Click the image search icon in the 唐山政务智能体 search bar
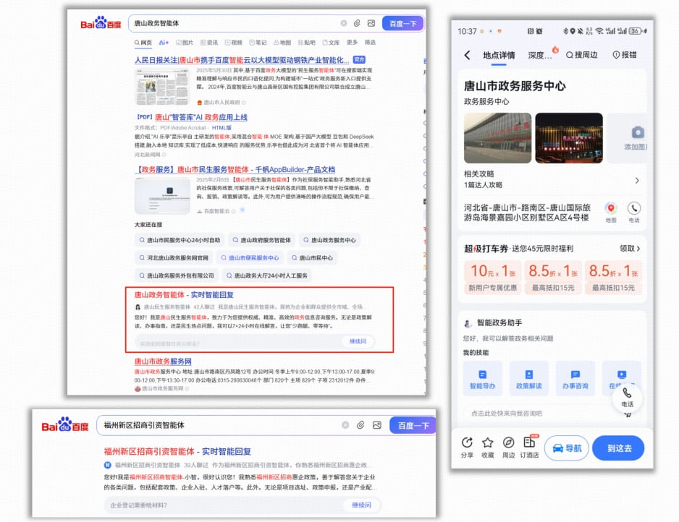679x522 pixels. click(x=371, y=23)
